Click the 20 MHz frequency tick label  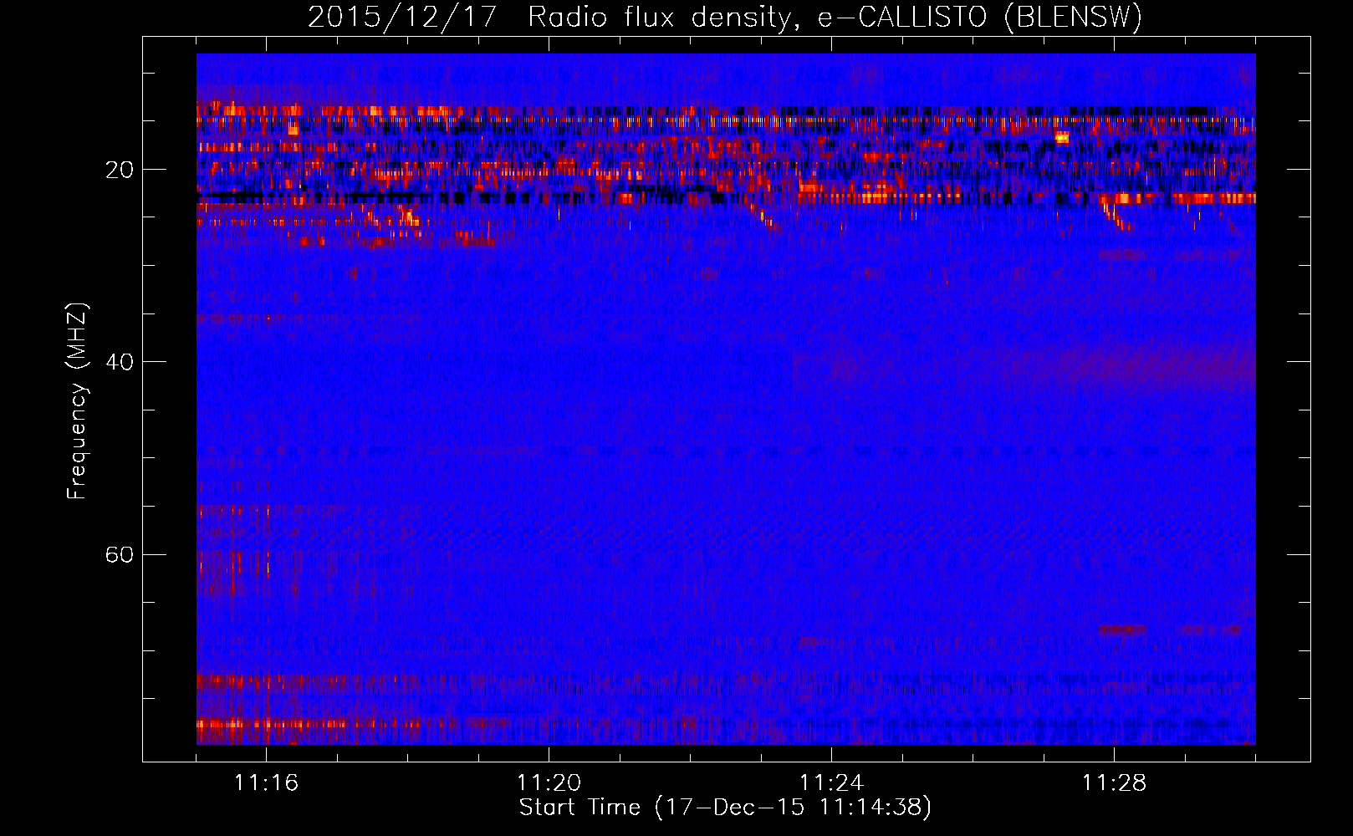tap(119, 170)
